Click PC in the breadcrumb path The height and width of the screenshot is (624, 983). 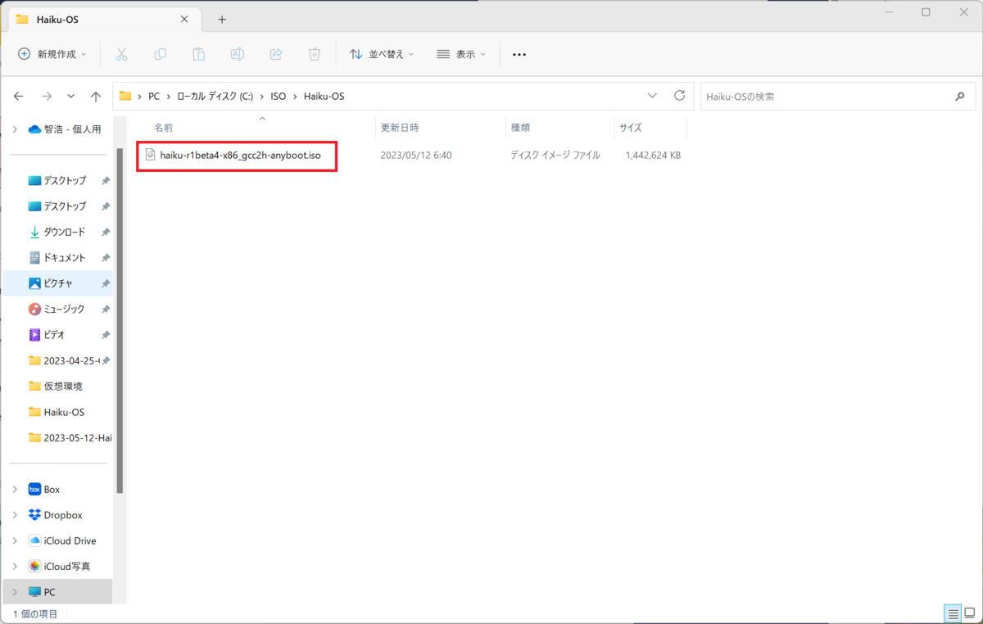tap(154, 96)
